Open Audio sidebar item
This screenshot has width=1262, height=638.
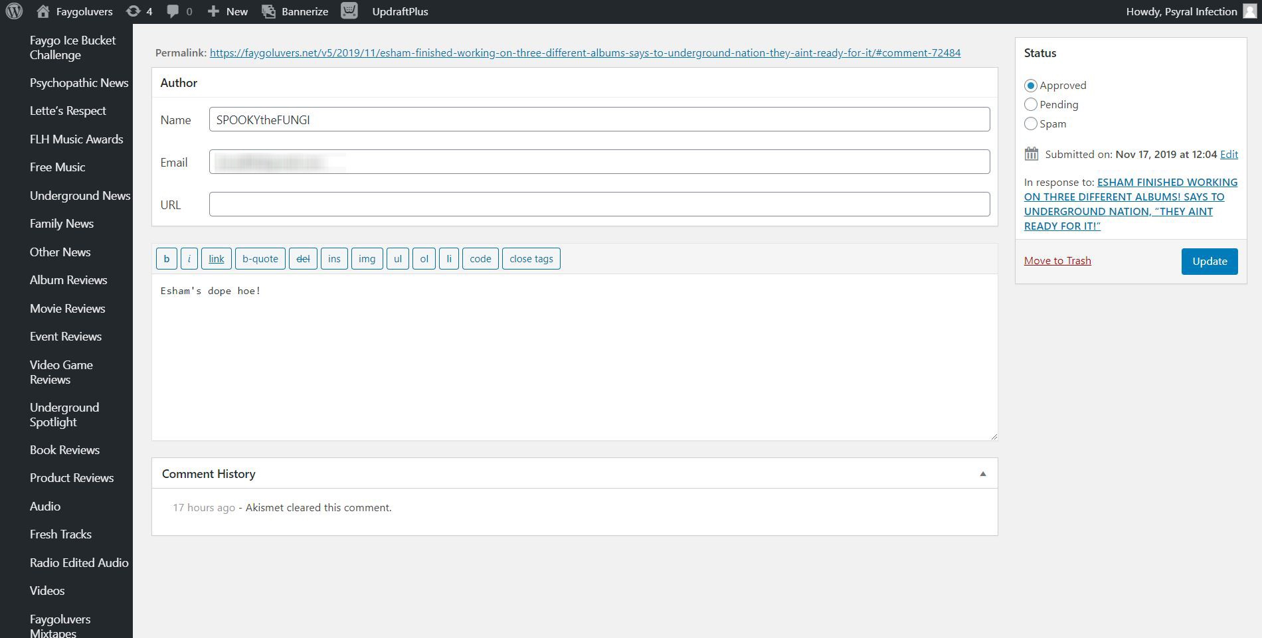click(x=45, y=507)
